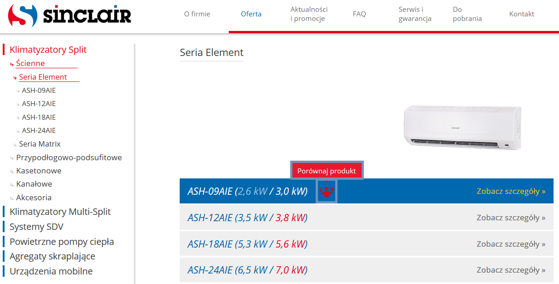
Task: Open the Oferta menu
Action: (251, 14)
